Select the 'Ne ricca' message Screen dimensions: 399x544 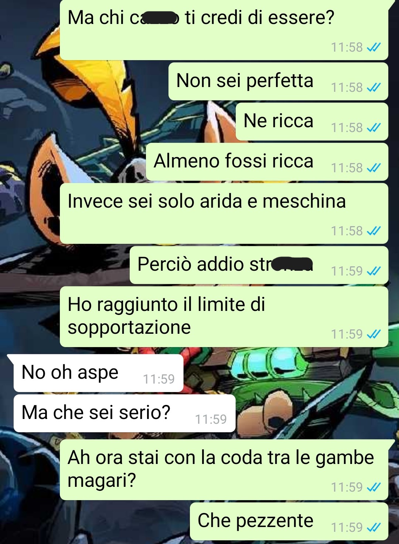point(312,121)
